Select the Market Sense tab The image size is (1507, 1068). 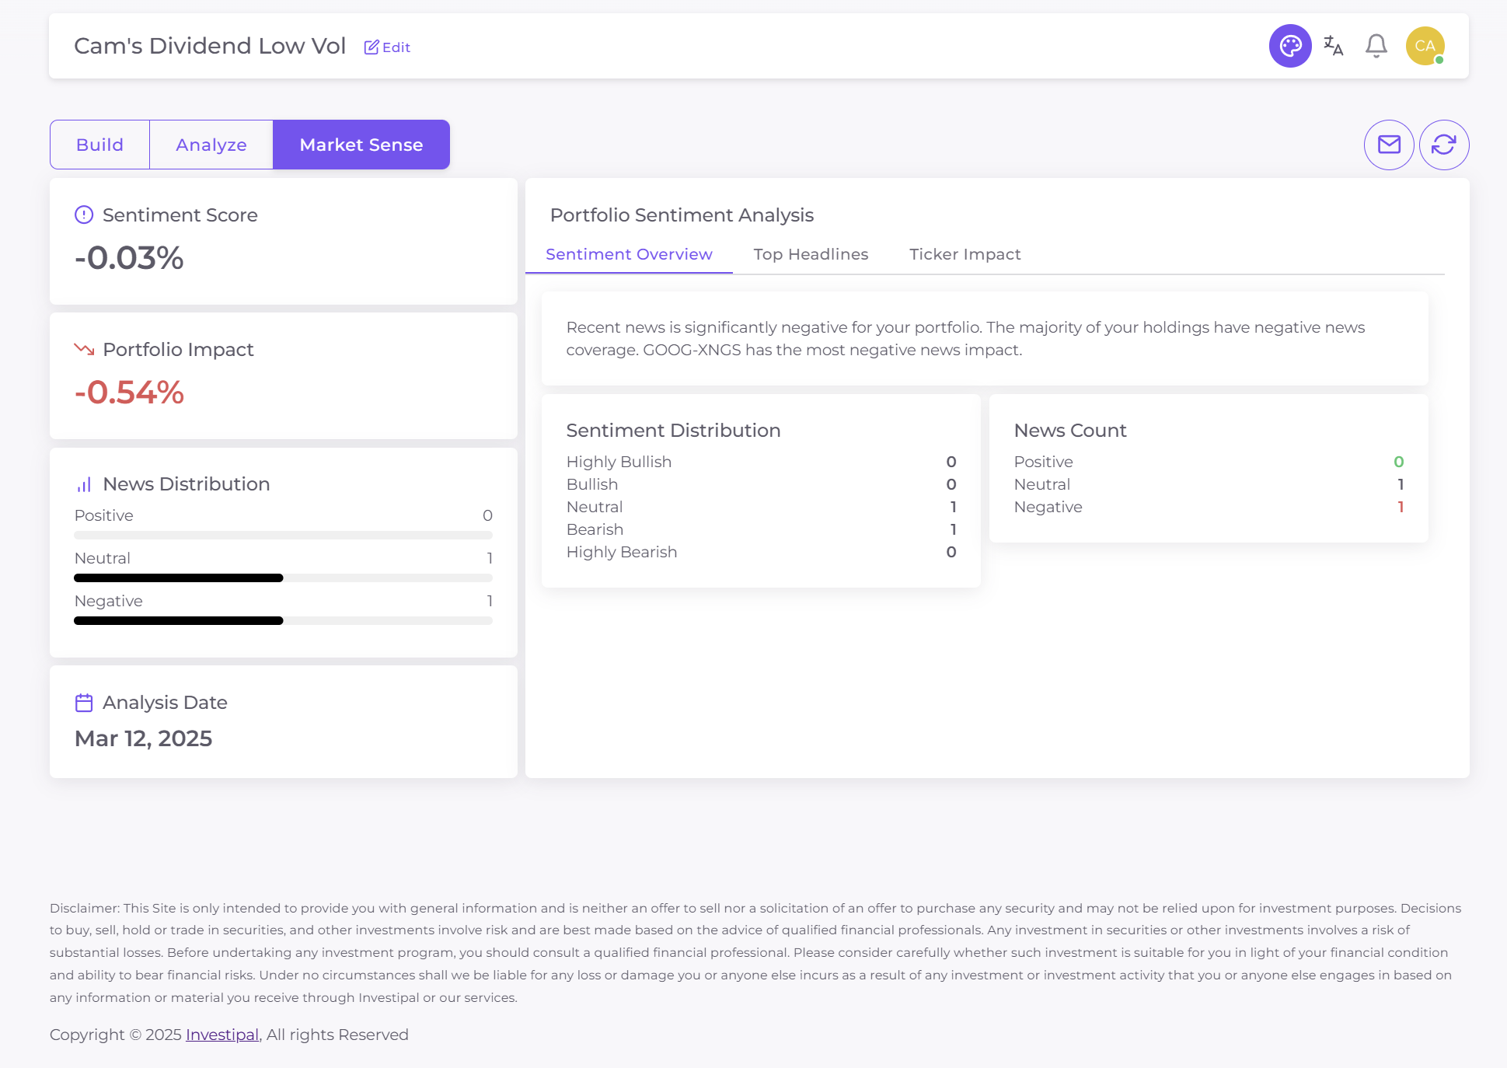361,144
